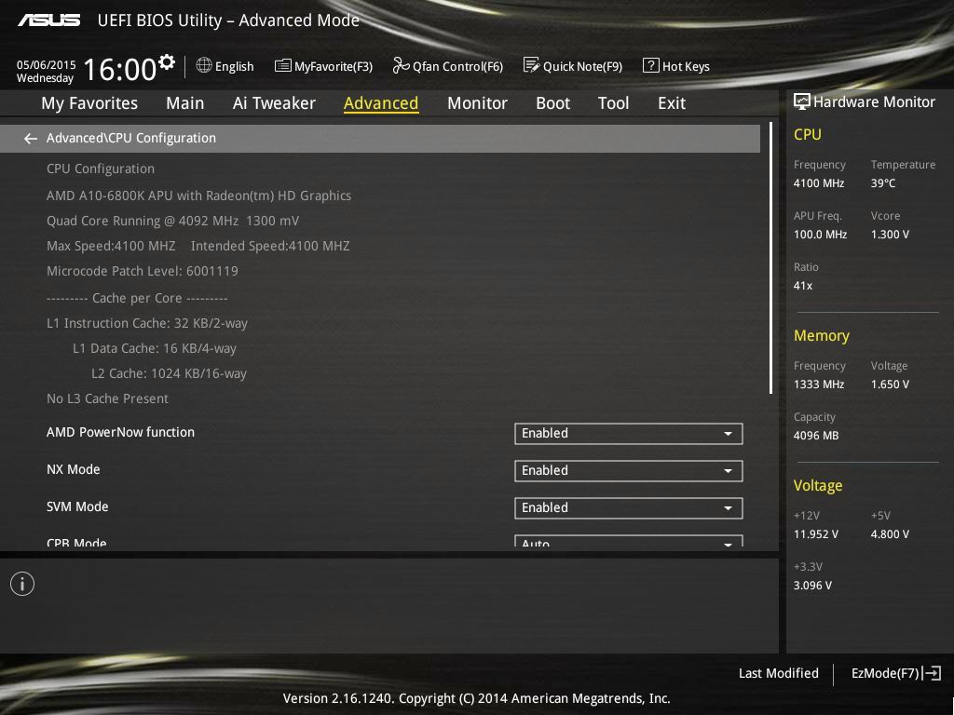Click the settings gear next to the clock
Image resolution: width=954 pixels, height=715 pixels.
click(x=167, y=62)
